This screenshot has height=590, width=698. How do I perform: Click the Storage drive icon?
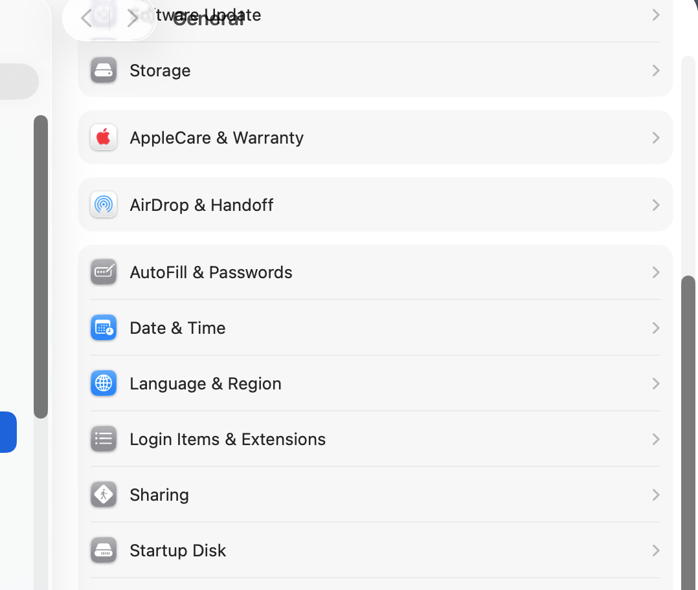[x=104, y=71]
